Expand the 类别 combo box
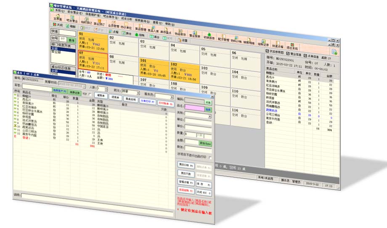 (x=209, y=116)
